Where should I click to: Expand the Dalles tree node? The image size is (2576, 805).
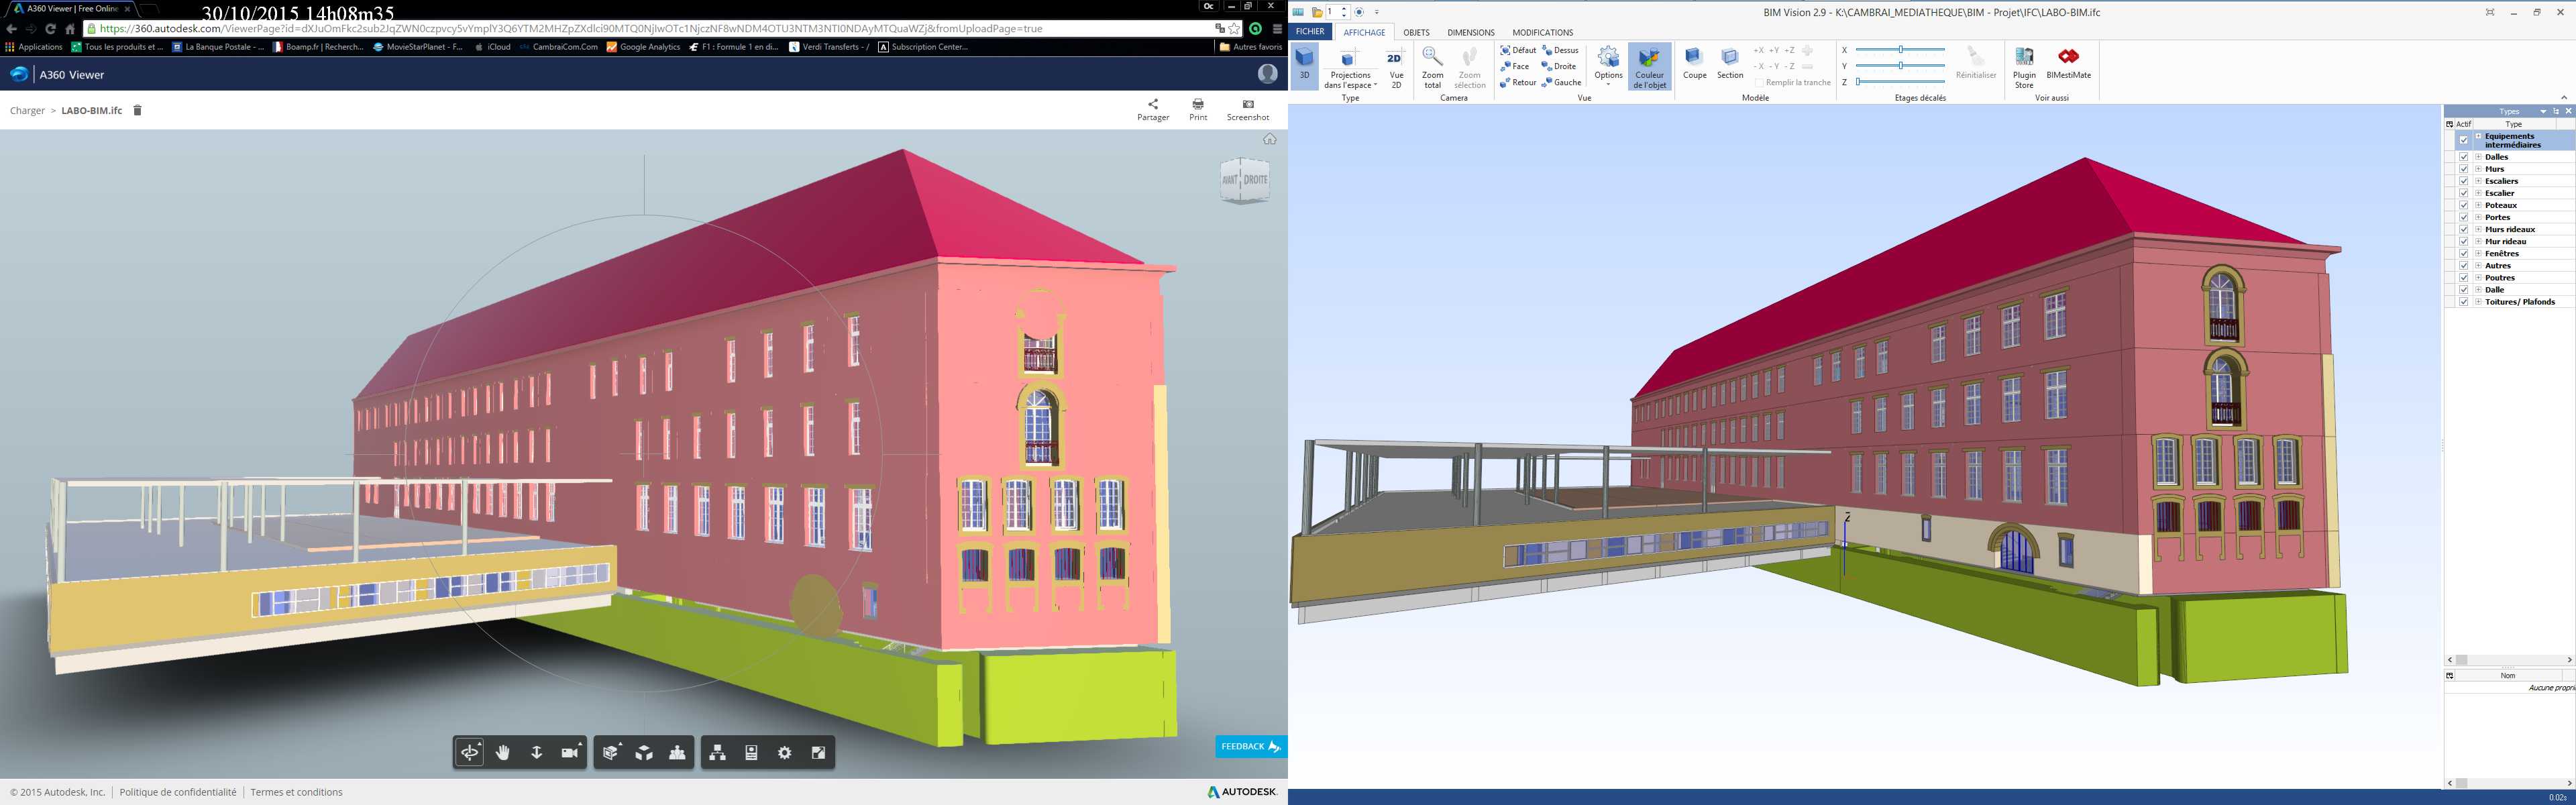click(x=2478, y=157)
